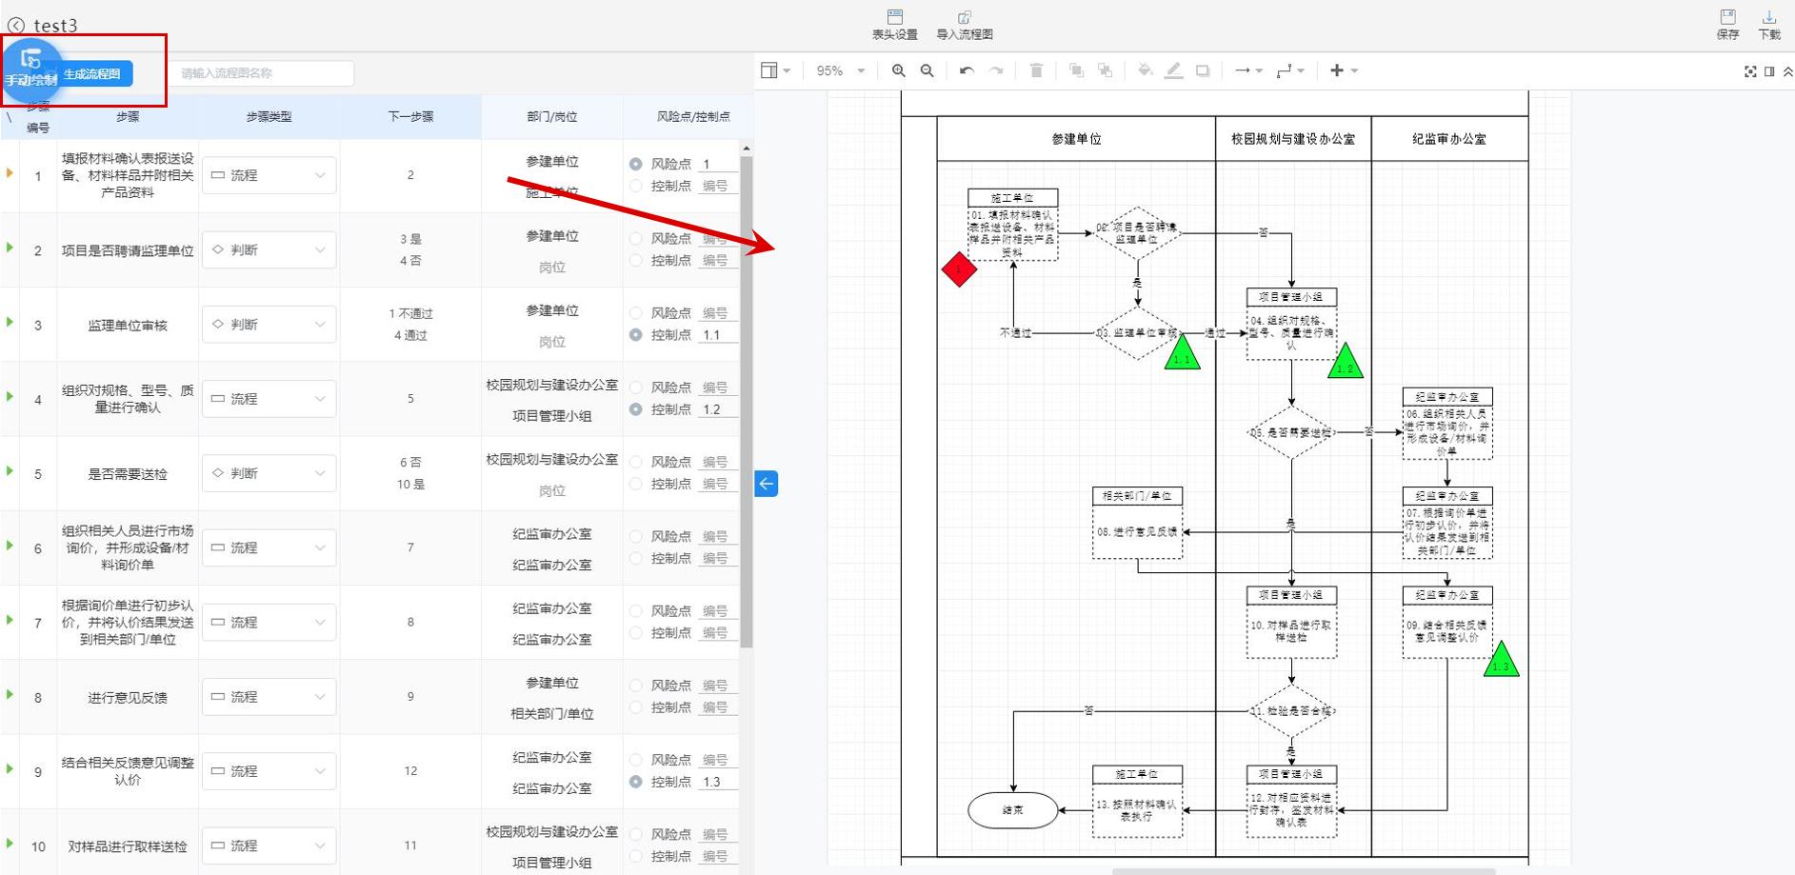The image size is (1795, 875).
Task: Zoom in on the flowchart canvas
Action: (x=898, y=70)
